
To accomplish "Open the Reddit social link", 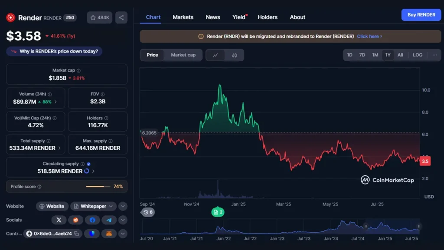I will [75, 220].
